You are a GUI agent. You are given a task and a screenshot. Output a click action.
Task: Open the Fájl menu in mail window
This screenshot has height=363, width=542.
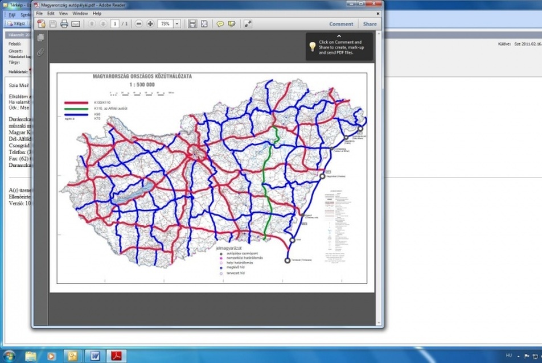[12, 15]
